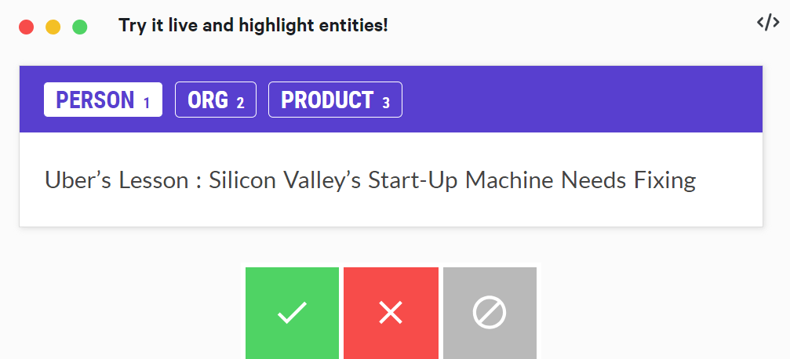Click the gray ignore circle-slash button
The width and height of the screenshot is (790, 359).
click(490, 313)
